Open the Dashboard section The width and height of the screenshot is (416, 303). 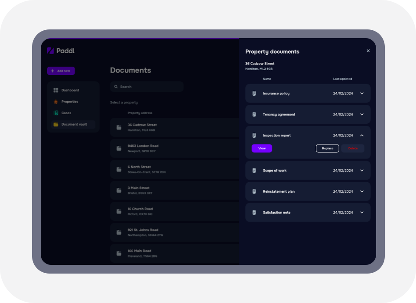click(x=71, y=90)
